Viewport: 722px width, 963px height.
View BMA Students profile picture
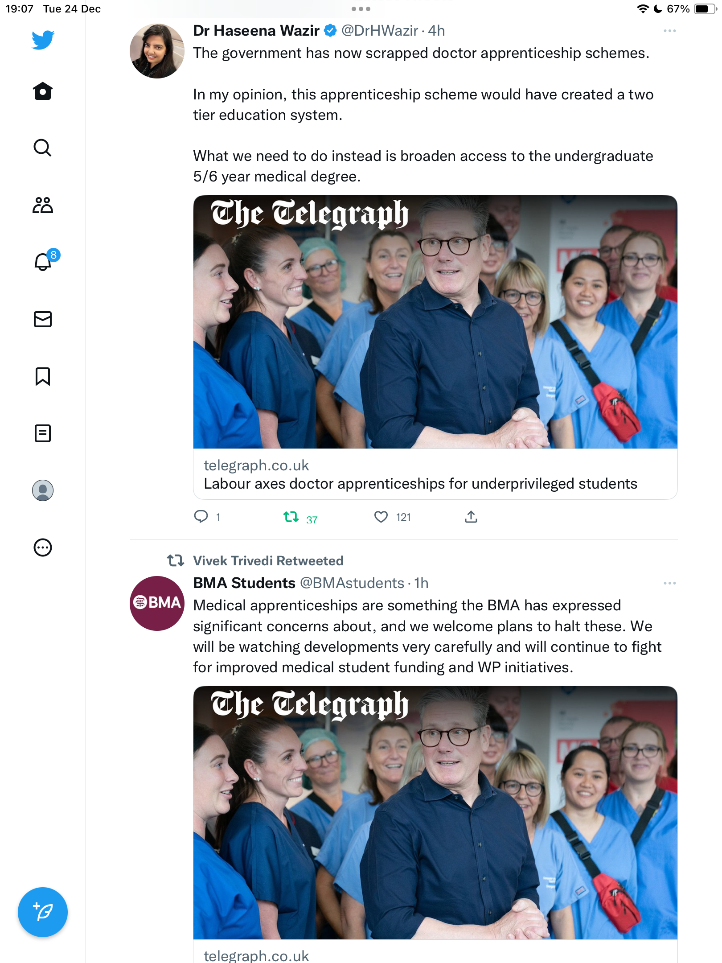157,603
